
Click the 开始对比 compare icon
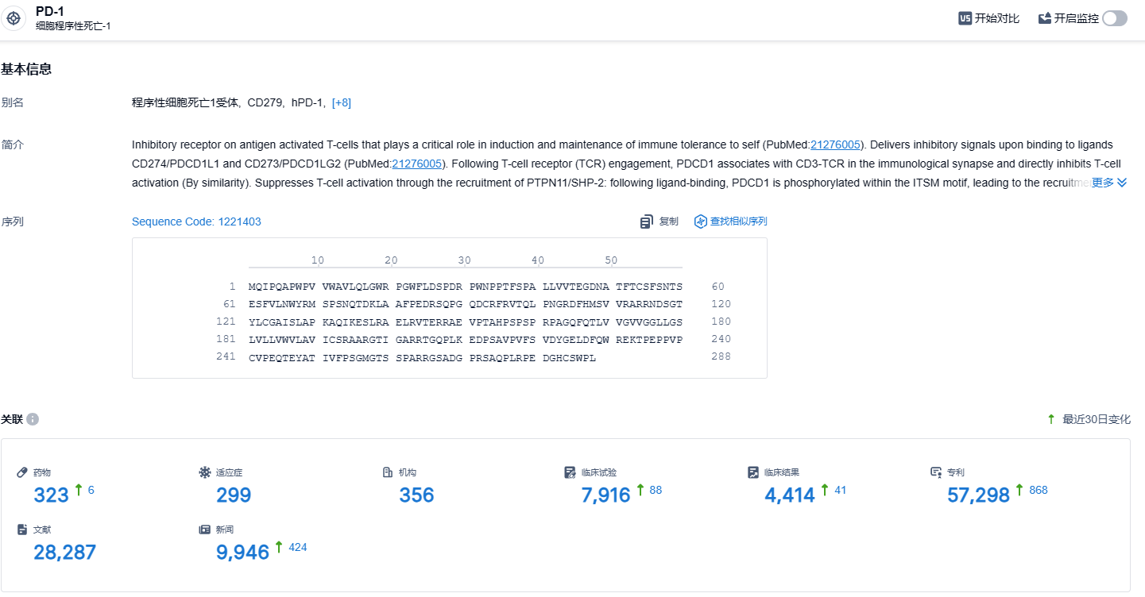click(965, 18)
